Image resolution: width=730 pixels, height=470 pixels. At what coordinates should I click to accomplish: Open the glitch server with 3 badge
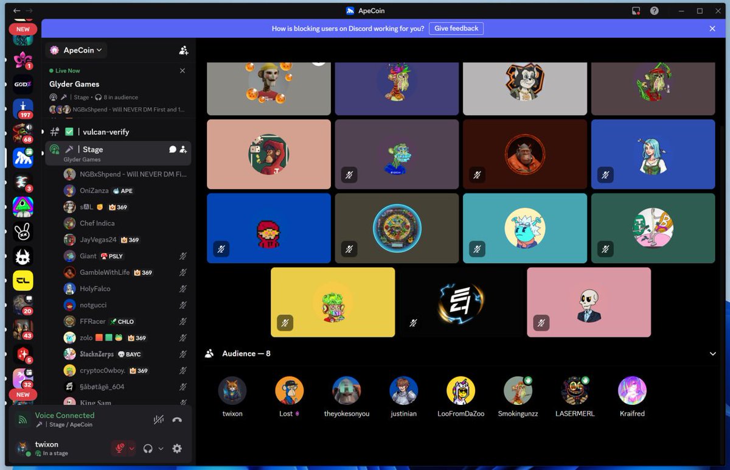[23, 182]
